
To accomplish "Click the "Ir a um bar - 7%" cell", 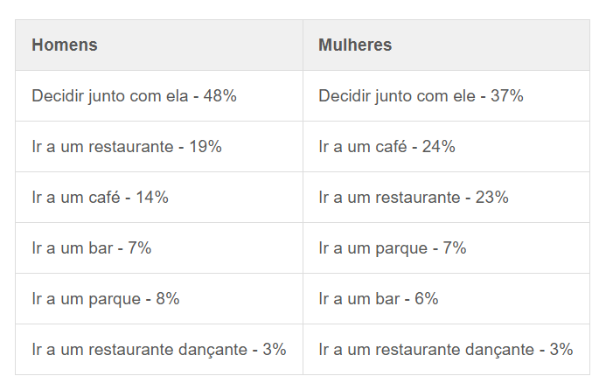I will [92, 248].
